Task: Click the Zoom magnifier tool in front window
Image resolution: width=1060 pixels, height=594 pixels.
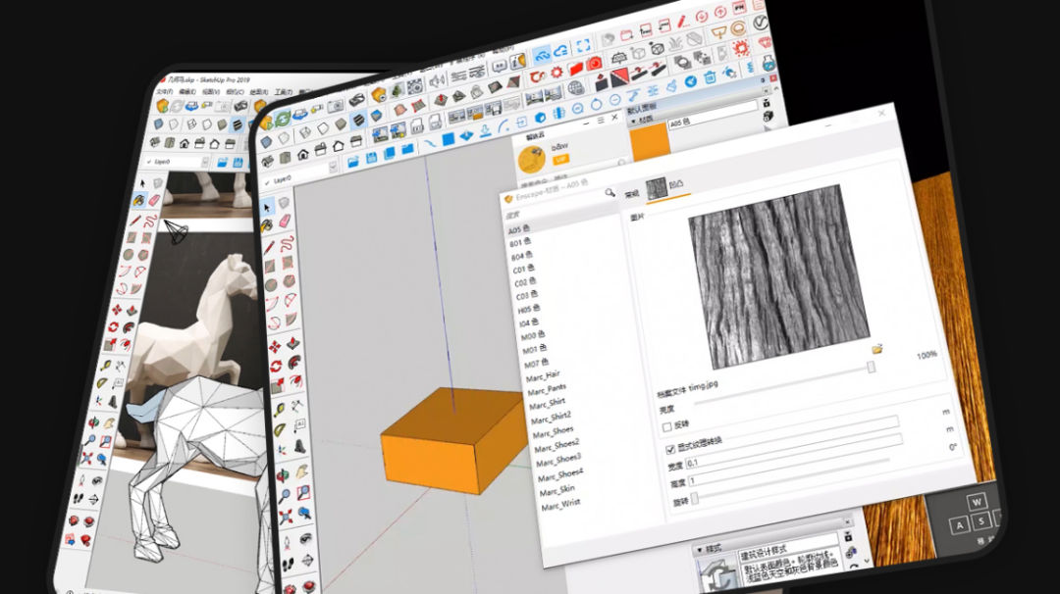Action: [x=285, y=496]
